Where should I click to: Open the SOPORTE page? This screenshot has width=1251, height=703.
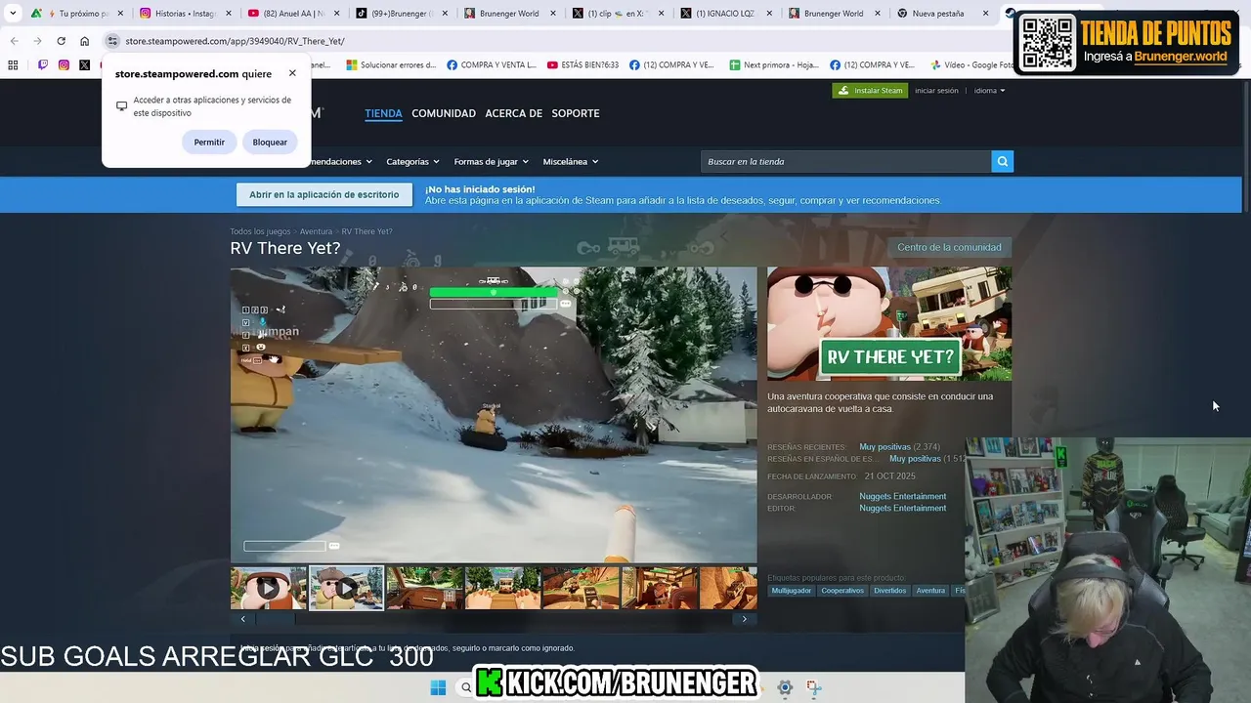[x=576, y=113]
